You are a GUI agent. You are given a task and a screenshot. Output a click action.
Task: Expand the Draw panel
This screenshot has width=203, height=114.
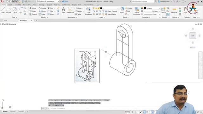coord(14,17)
